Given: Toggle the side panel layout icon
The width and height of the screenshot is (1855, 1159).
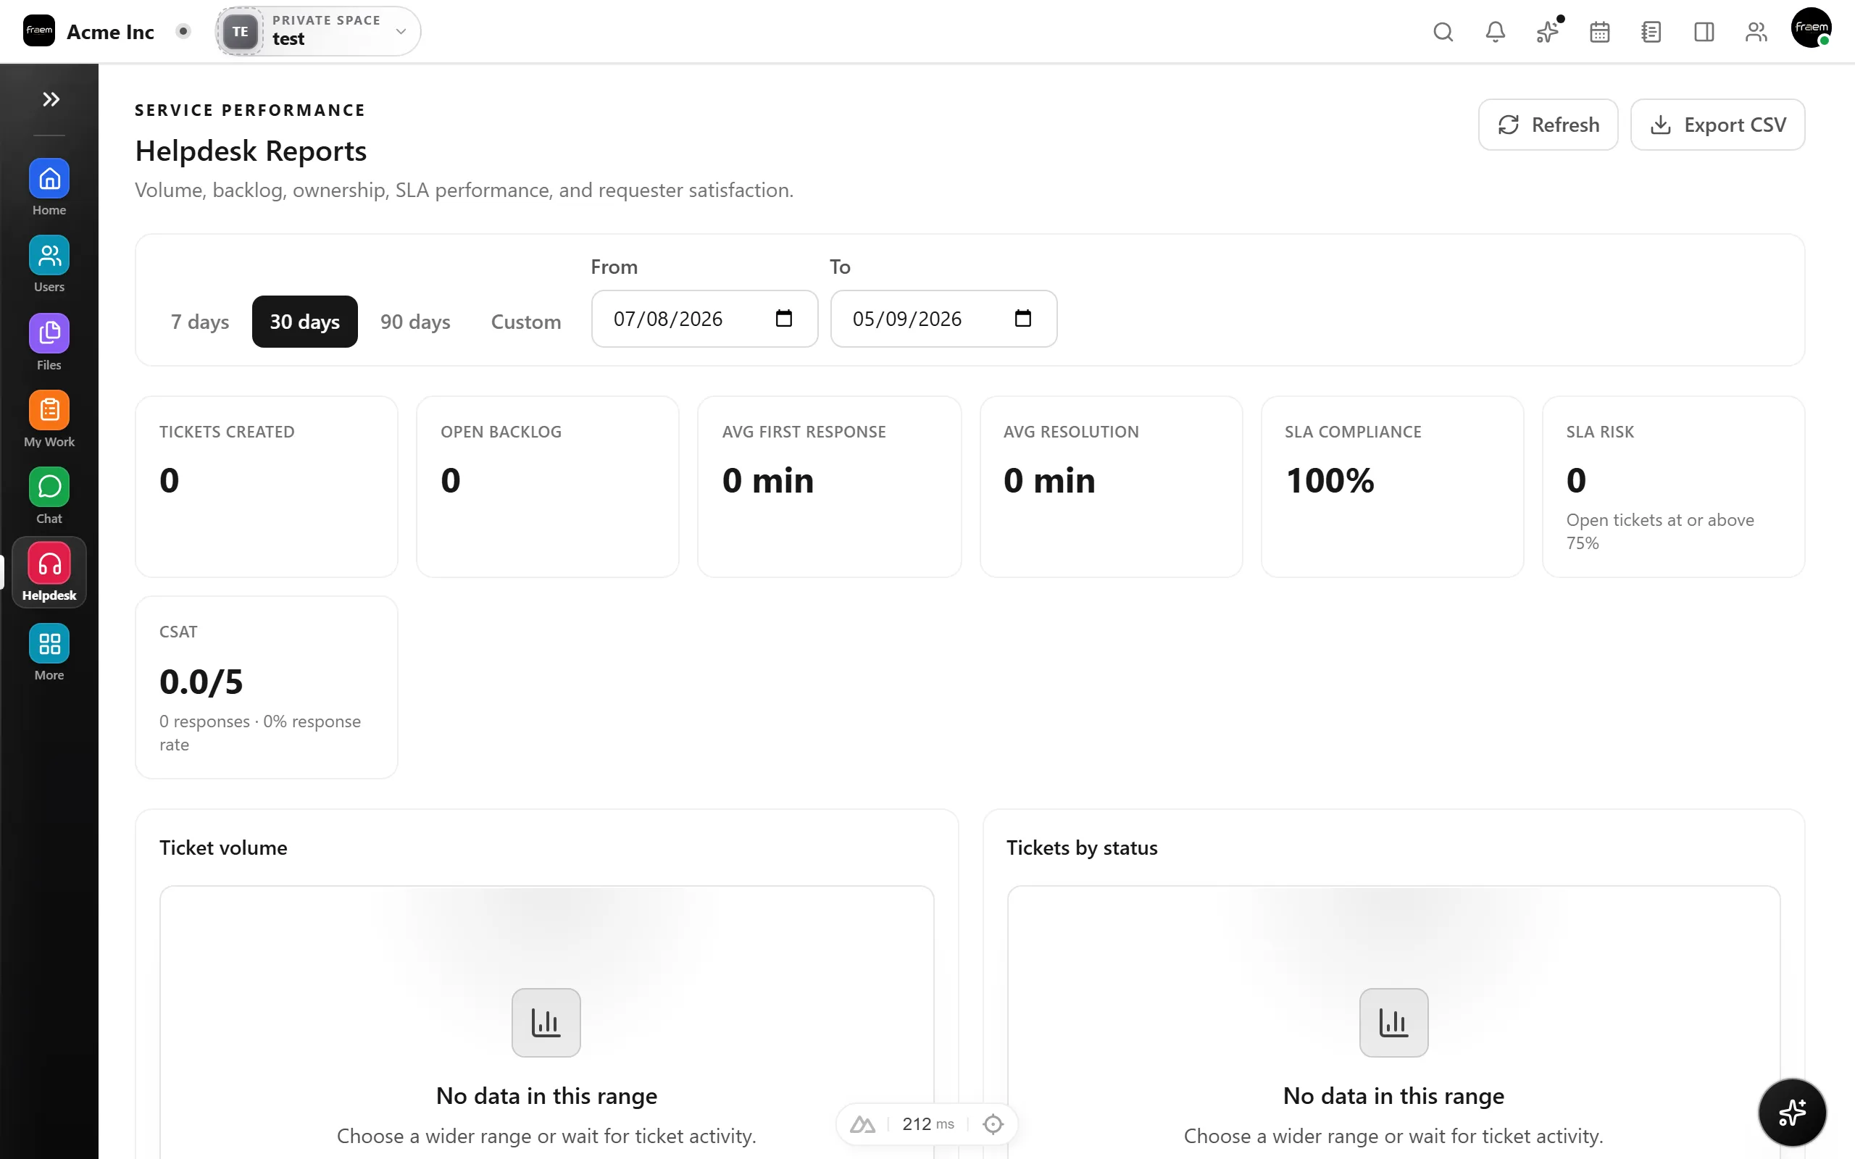Looking at the screenshot, I should click(x=1704, y=32).
